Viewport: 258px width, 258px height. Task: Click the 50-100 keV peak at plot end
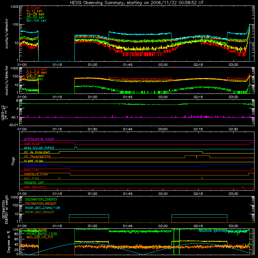pos(249,25)
